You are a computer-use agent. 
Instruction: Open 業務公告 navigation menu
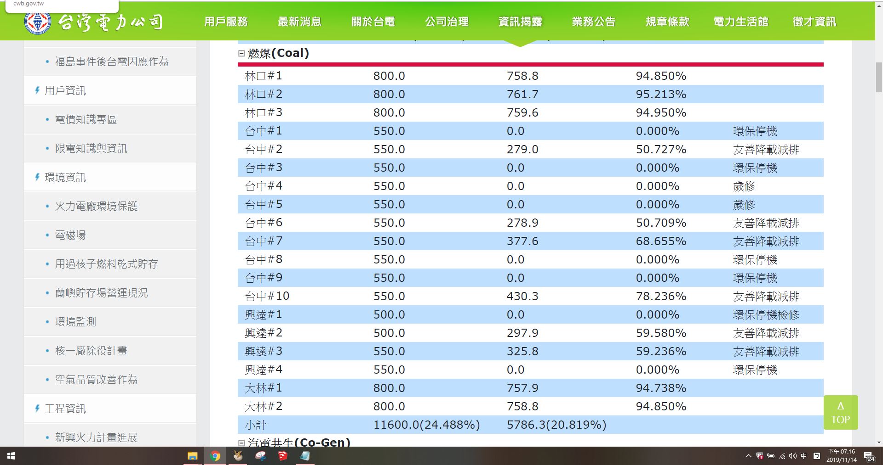(x=594, y=22)
